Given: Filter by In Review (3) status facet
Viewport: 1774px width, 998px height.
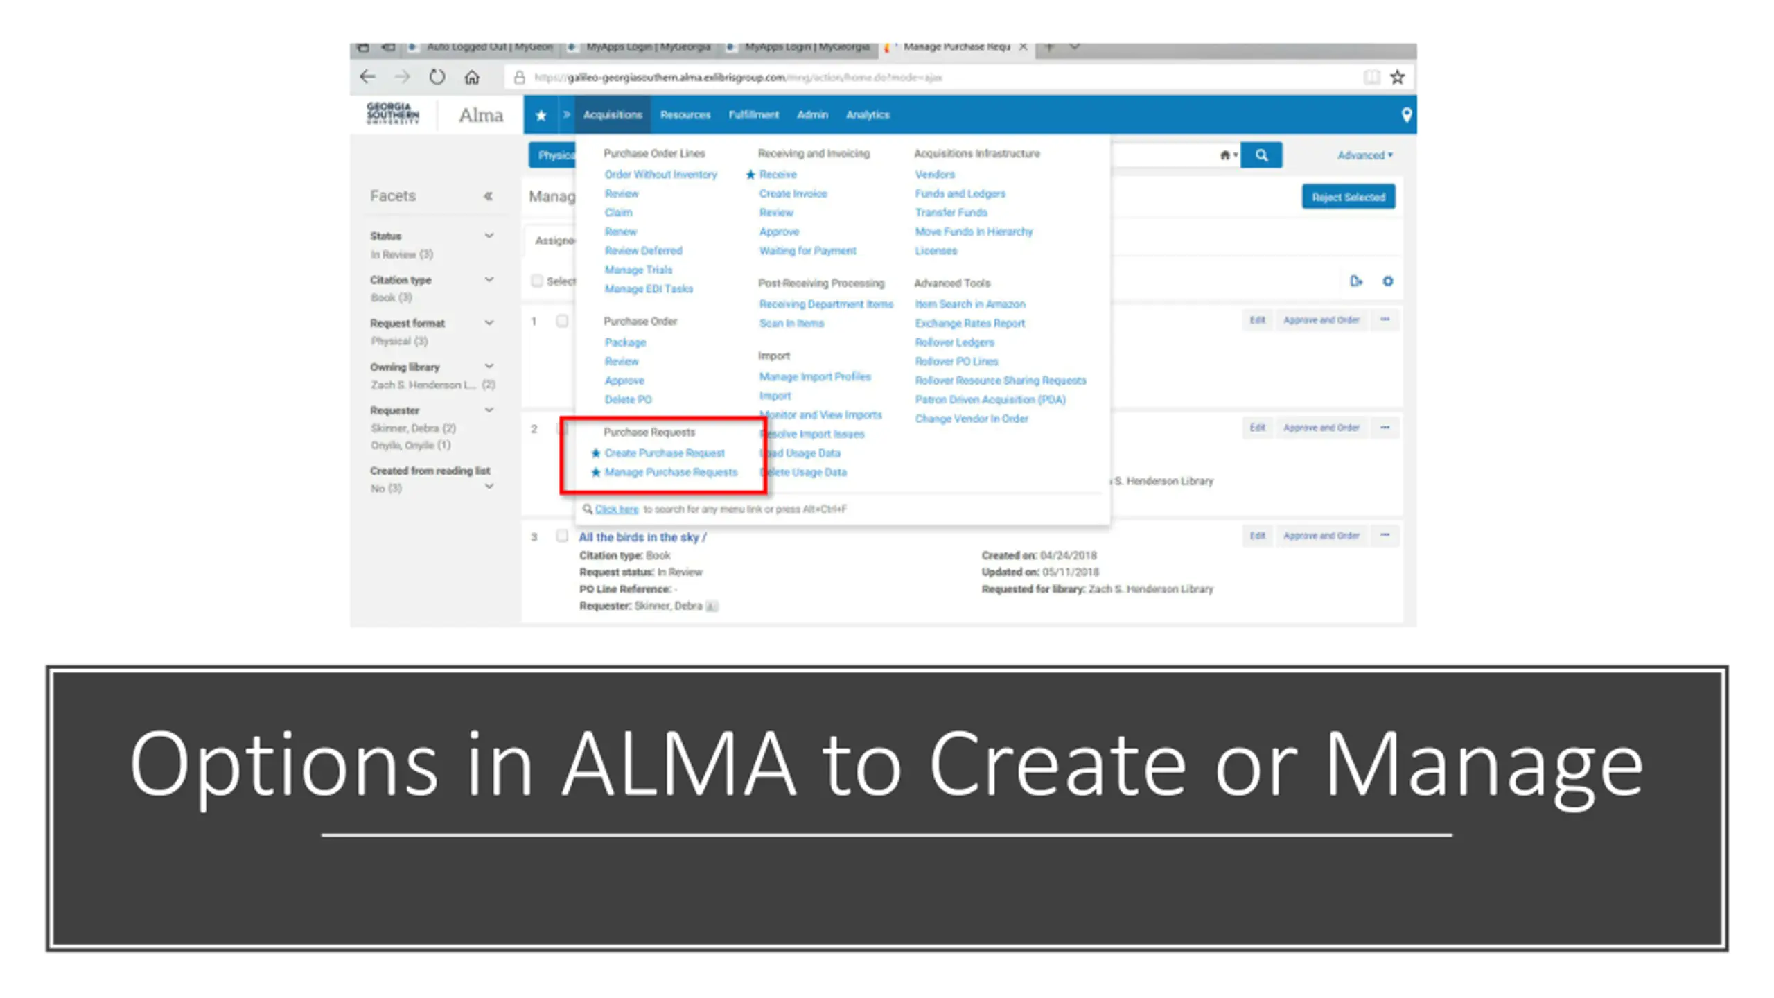Looking at the screenshot, I should pyautogui.click(x=401, y=254).
